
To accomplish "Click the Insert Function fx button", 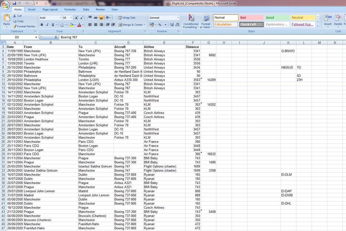I will click(x=56, y=37).
